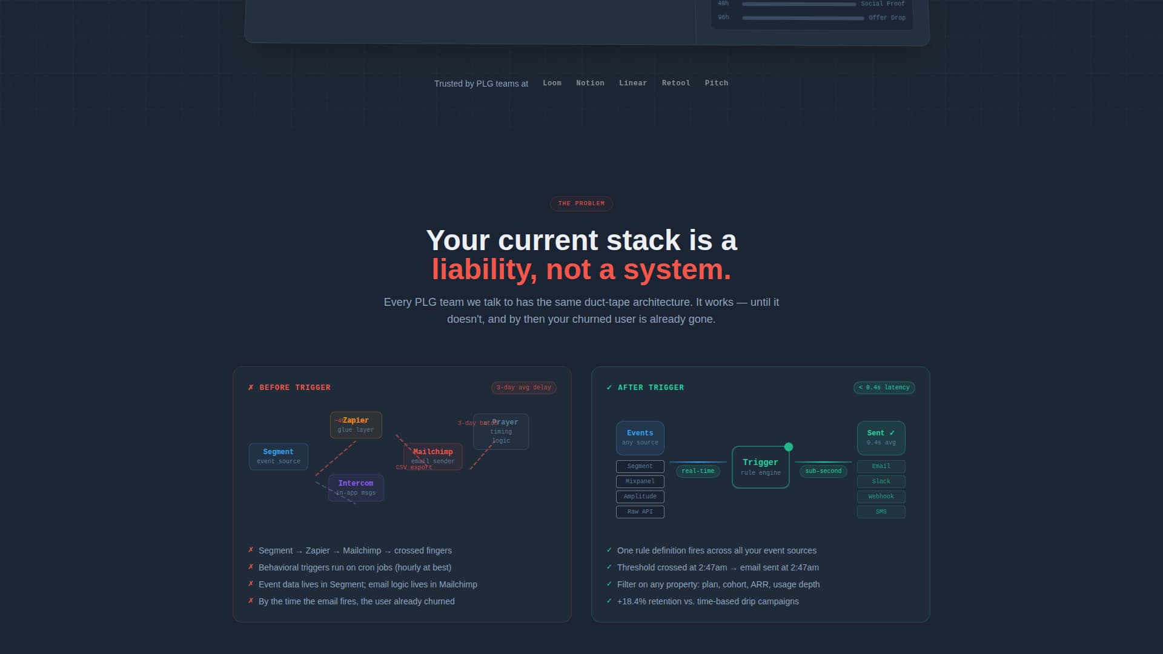Open the Intercom in-app msgs node
Screen dimensions: 1163x654
click(356, 487)
